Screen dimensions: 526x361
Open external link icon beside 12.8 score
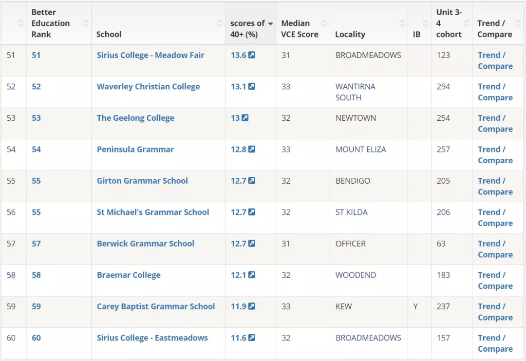pos(252,149)
